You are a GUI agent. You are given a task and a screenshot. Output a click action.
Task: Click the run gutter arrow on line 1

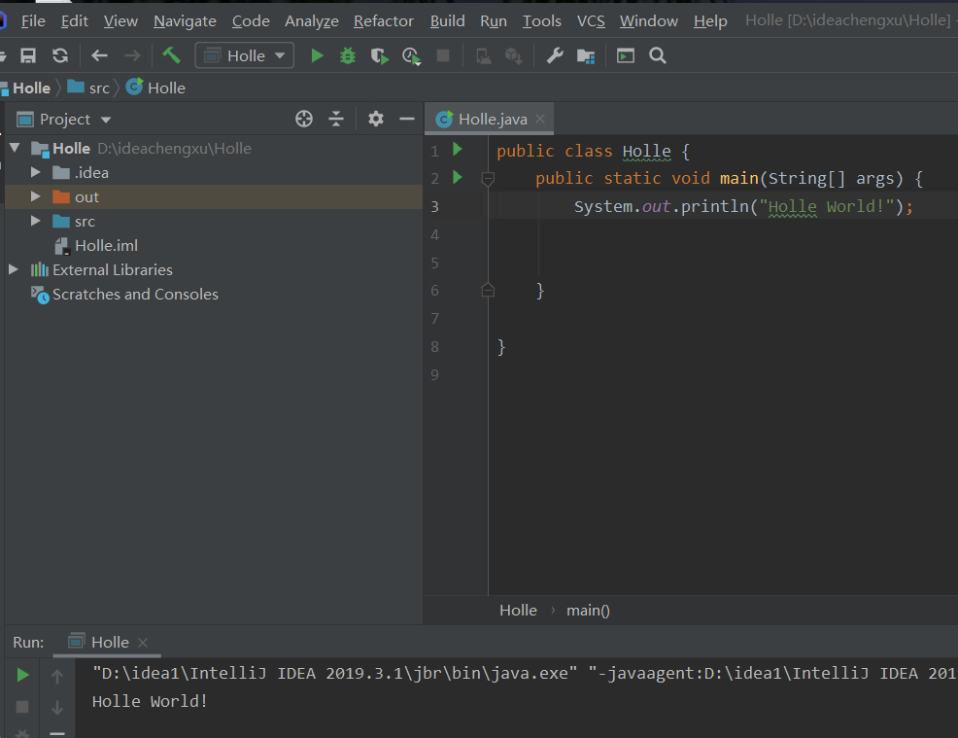pos(457,149)
